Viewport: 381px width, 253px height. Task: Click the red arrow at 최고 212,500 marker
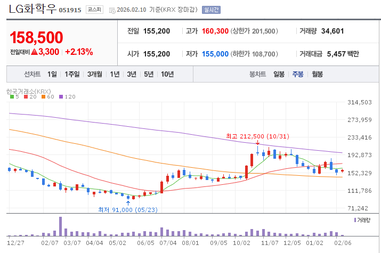(x=257, y=142)
